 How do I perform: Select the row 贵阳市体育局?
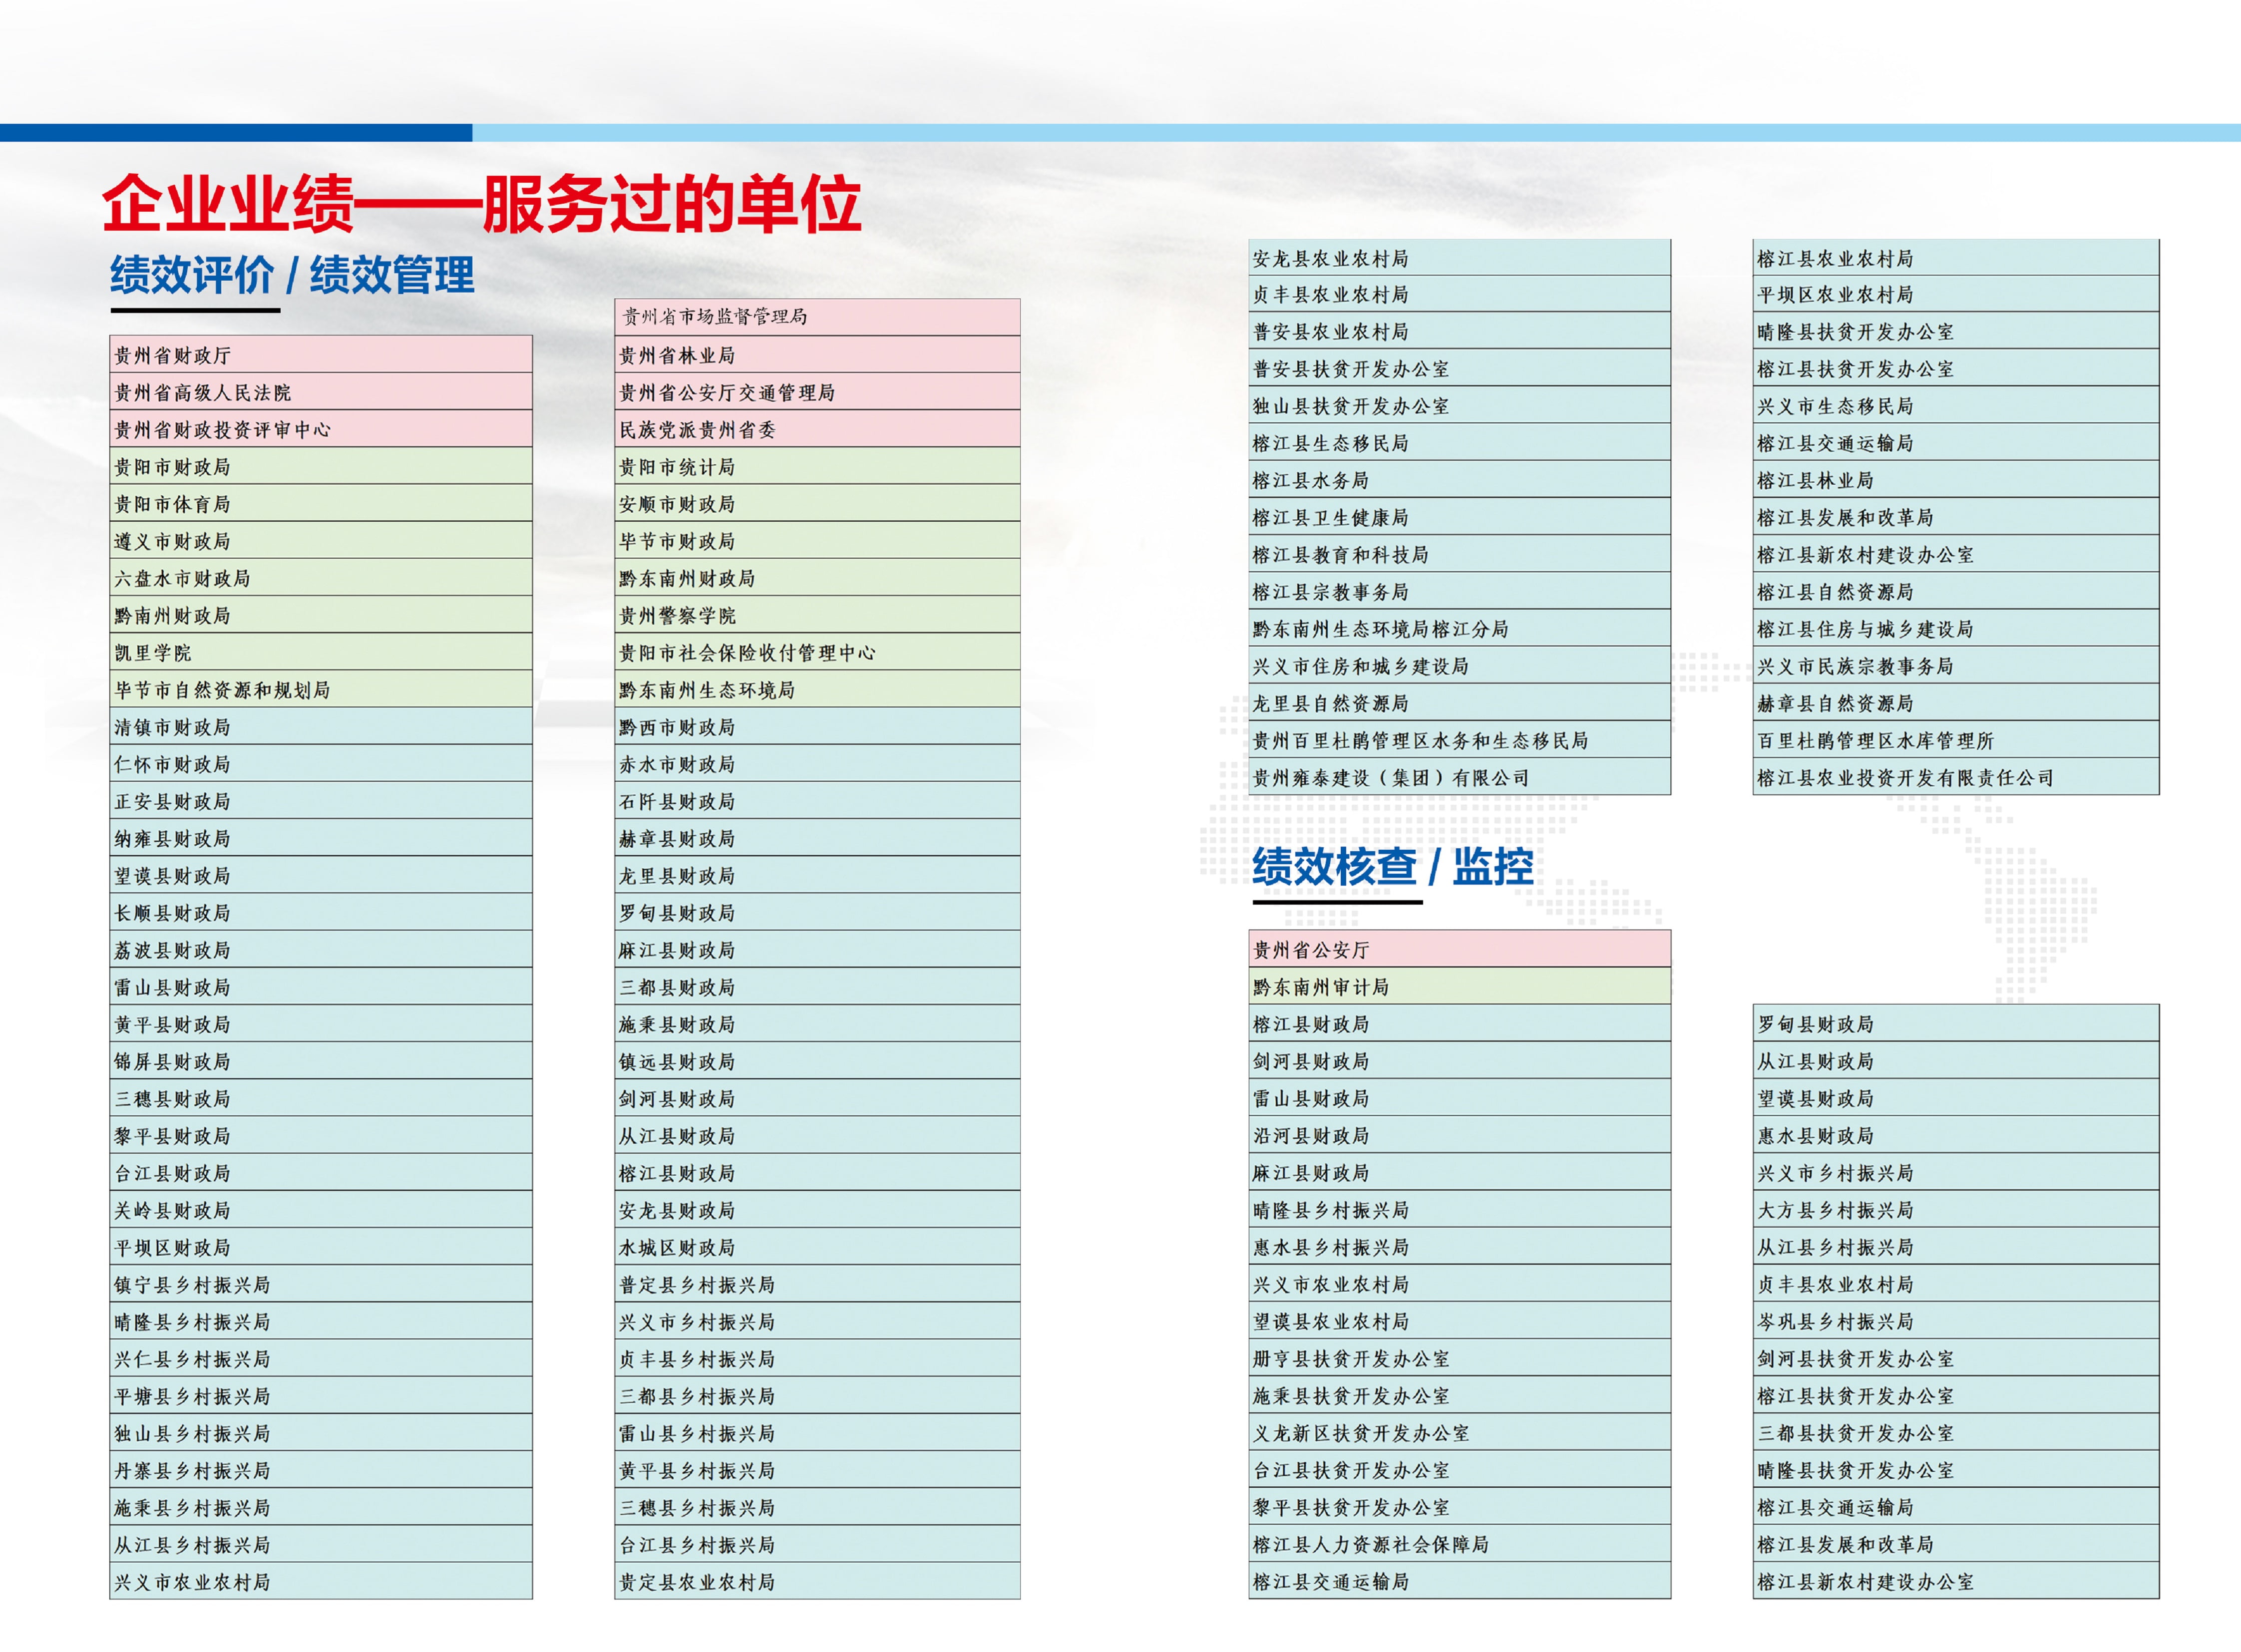coord(321,504)
